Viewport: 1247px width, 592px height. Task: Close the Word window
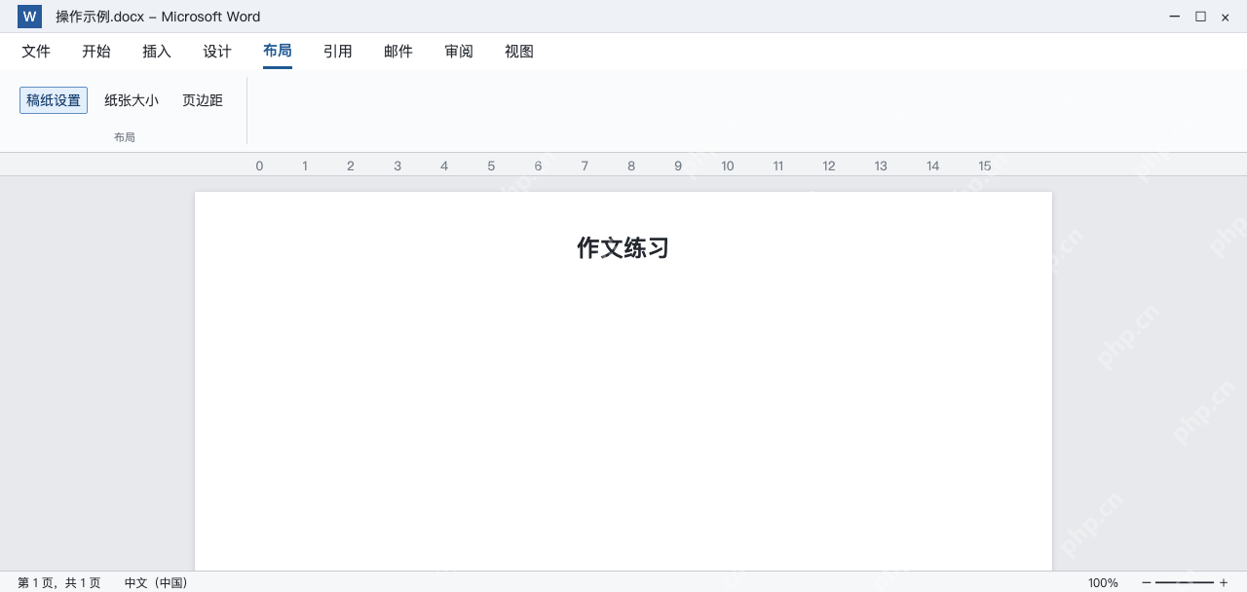1226,17
